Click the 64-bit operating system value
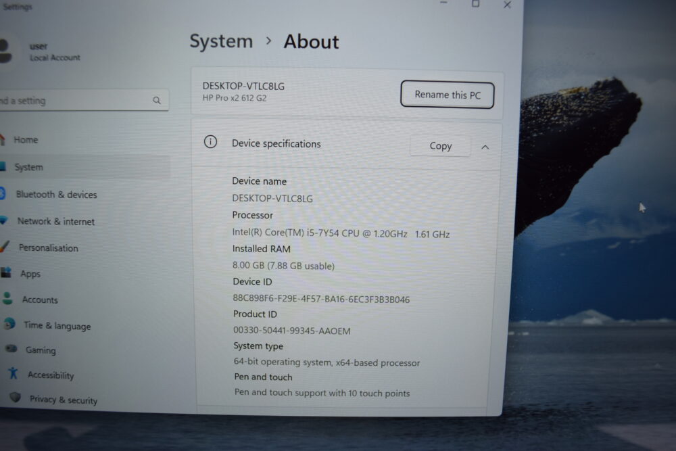This screenshot has width=676, height=451. (327, 362)
